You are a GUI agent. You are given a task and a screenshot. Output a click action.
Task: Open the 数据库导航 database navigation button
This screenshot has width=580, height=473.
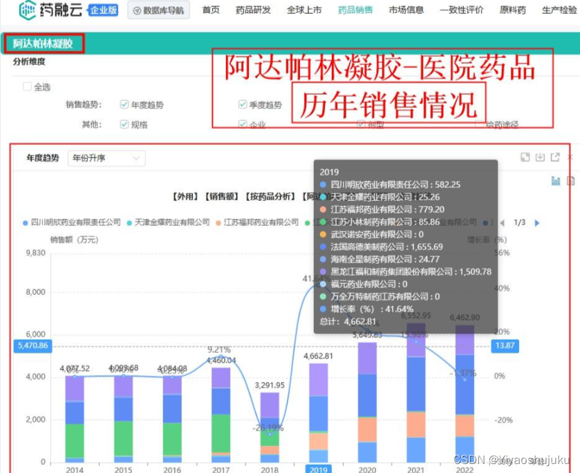(159, 10)
